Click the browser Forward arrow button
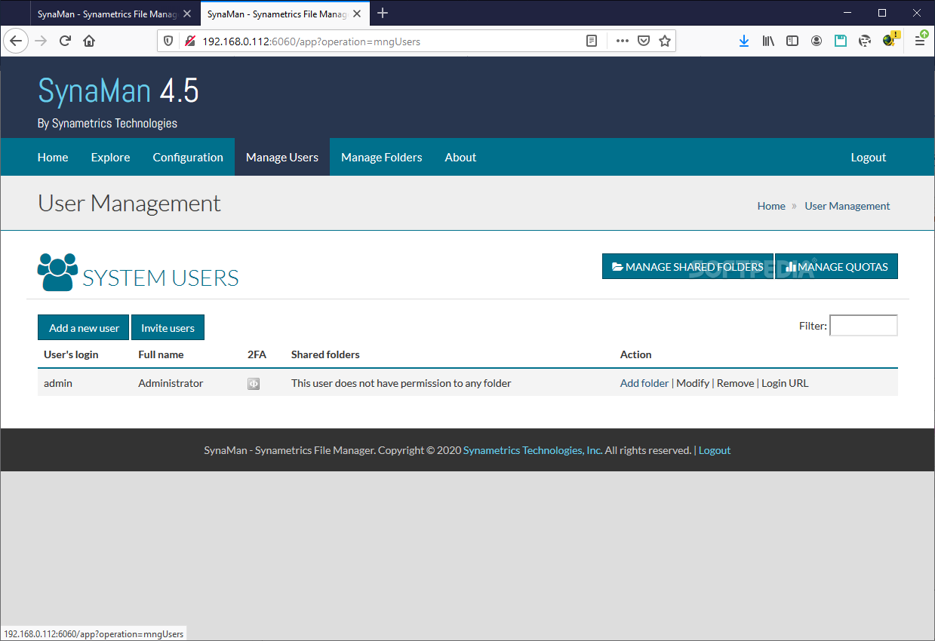 click(41, 41)
